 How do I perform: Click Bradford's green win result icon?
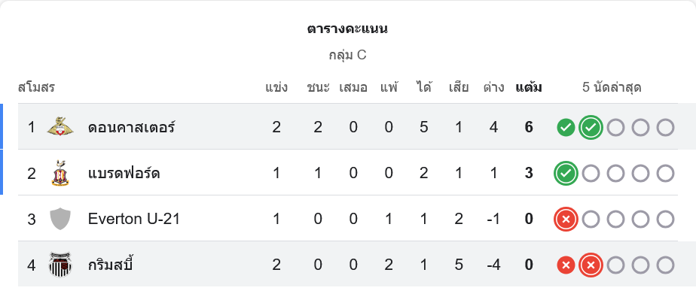click(x=566, y=174)
